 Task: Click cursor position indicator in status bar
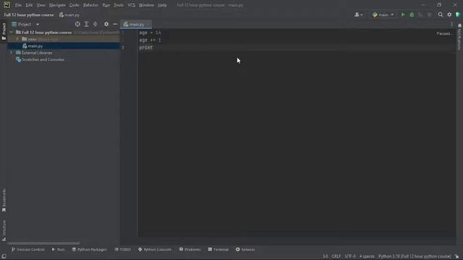(x=325, y=256)
